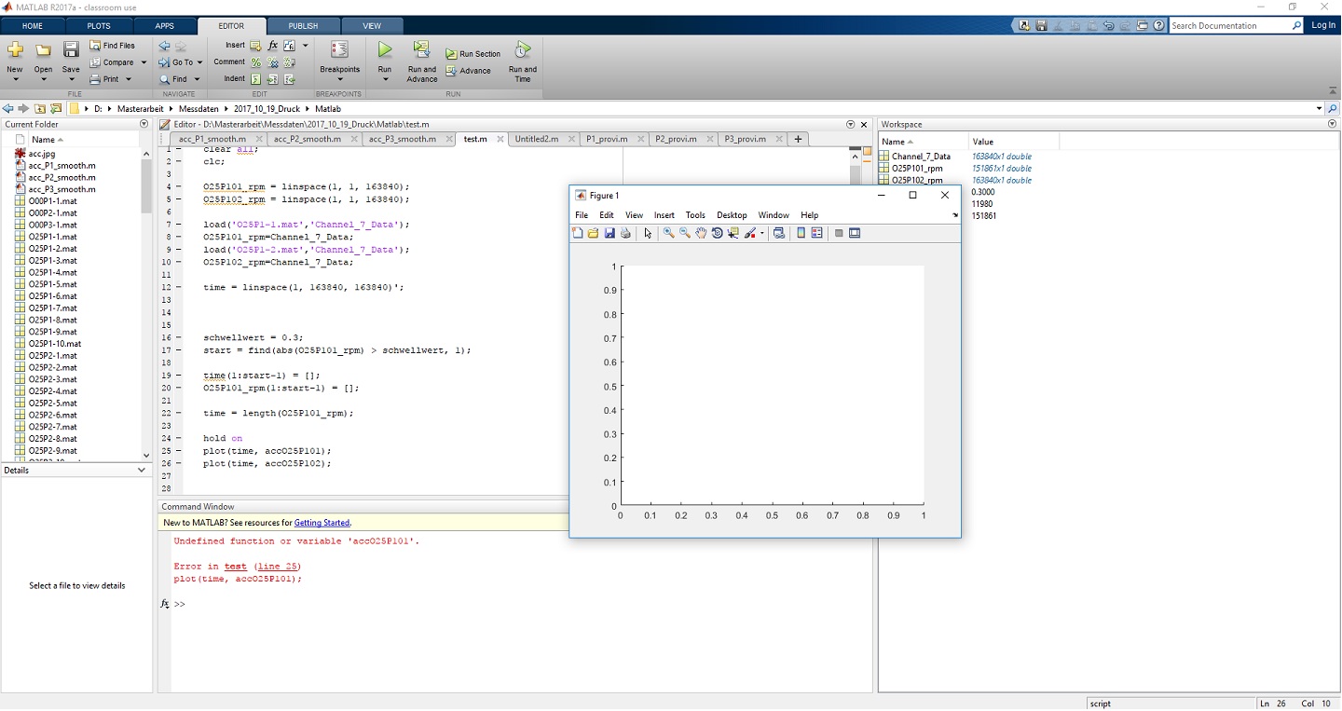Expand the Go To dropdown arrow
Viewport: 1342px width, 711px height.
click(201, 62)
